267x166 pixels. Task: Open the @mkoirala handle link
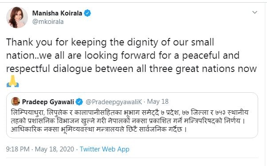click(48, 22)
